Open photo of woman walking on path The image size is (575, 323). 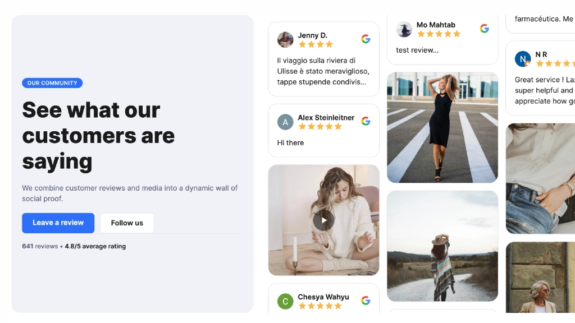(x=442, y=246)
